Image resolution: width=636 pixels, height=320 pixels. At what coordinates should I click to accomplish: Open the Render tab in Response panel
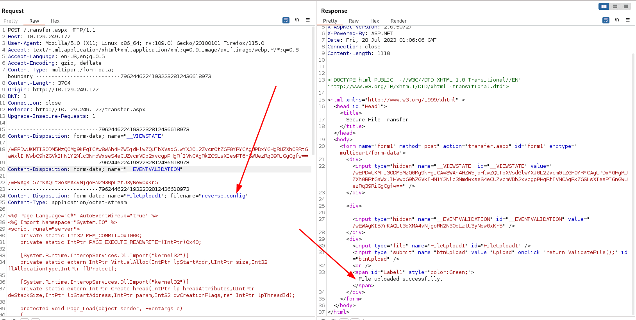click(x=398, y=21)
